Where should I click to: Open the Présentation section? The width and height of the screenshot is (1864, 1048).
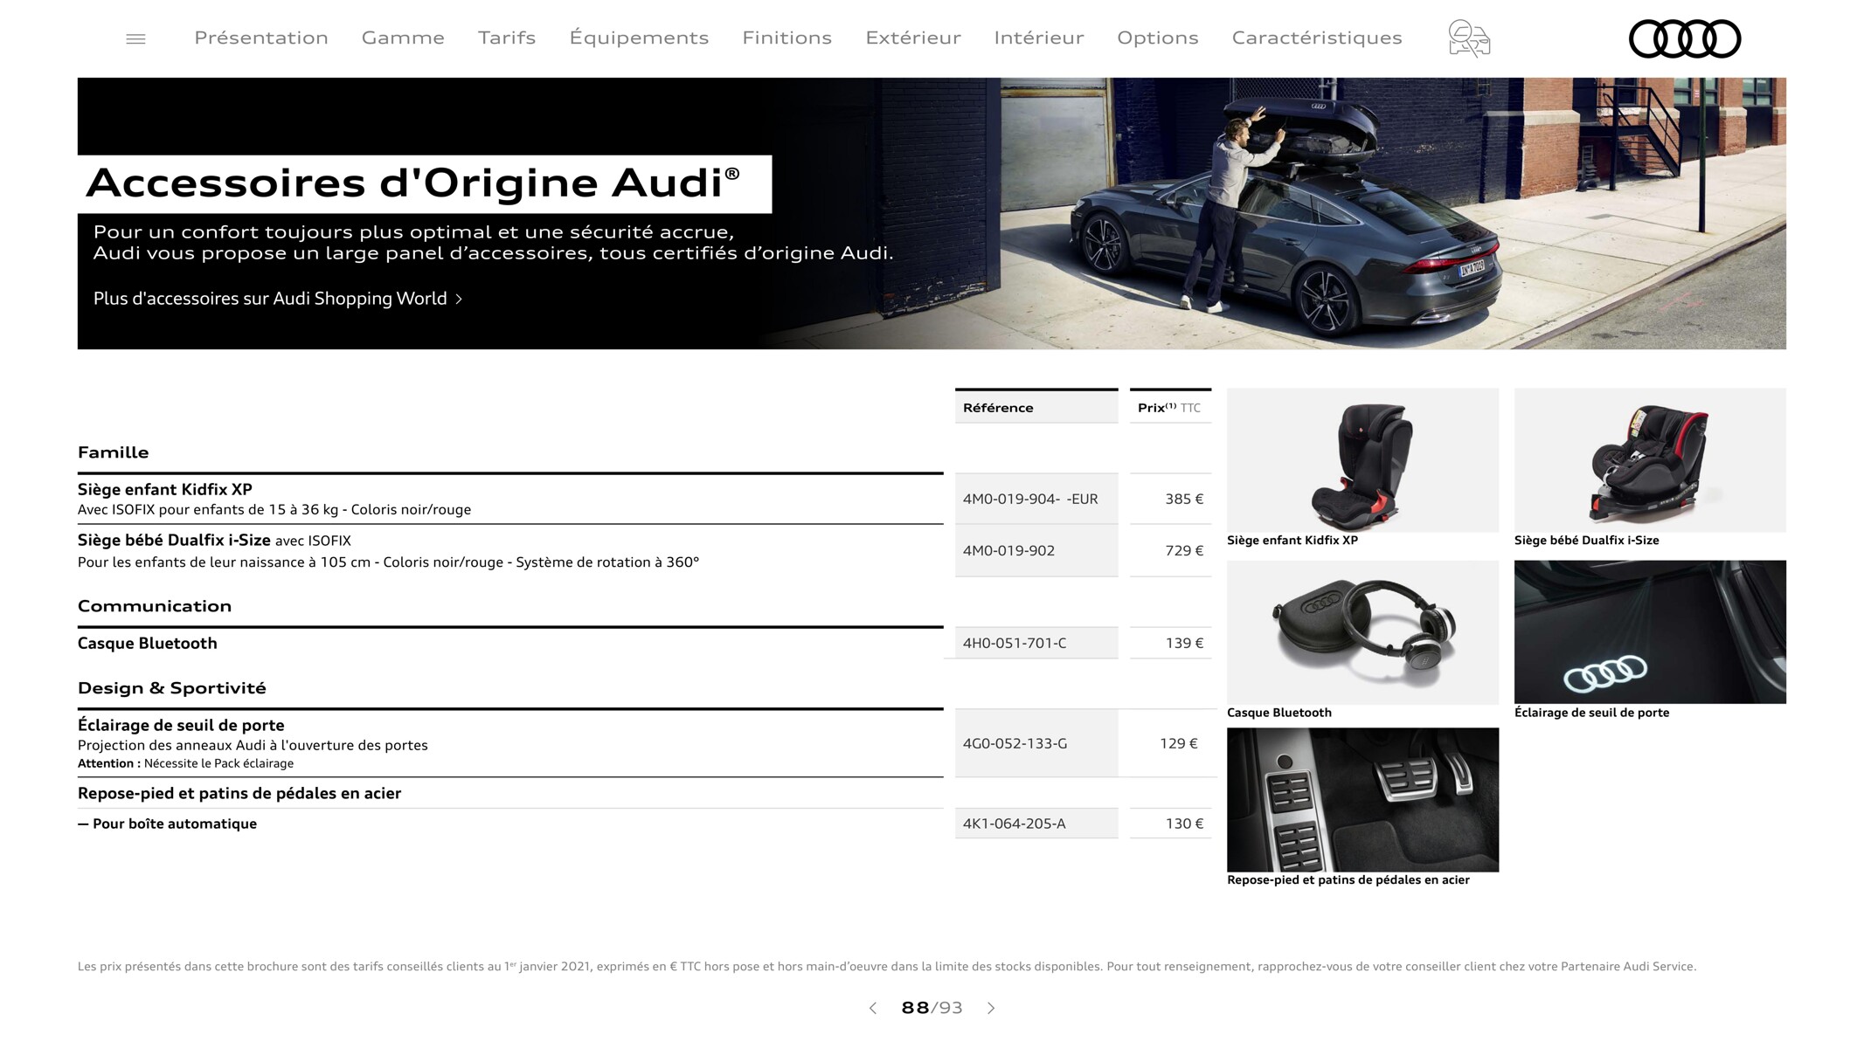pyautogui.click(x=261, y=38)
